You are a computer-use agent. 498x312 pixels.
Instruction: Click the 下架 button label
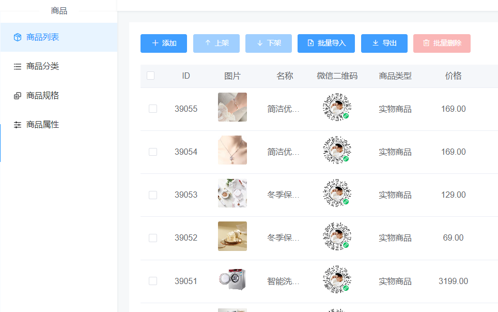(274, 43)
